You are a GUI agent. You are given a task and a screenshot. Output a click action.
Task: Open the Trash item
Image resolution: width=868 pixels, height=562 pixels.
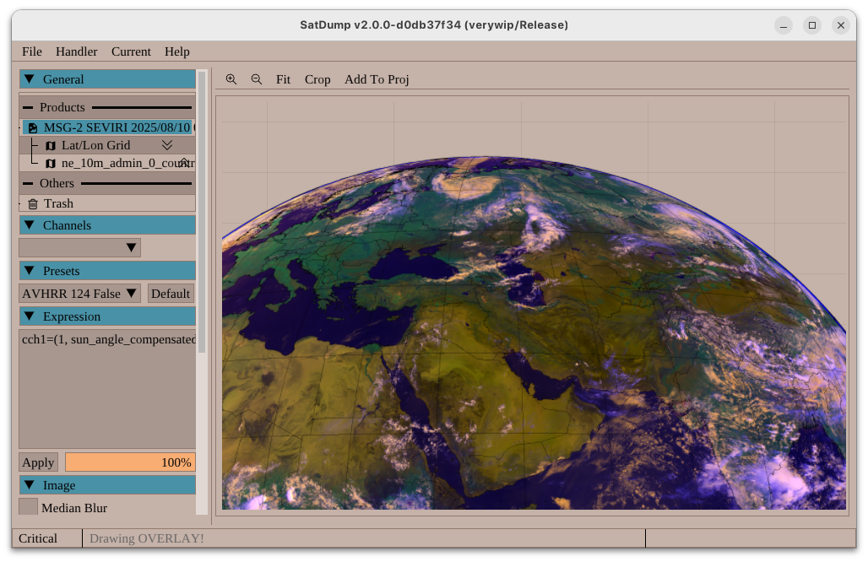(57, 203)
